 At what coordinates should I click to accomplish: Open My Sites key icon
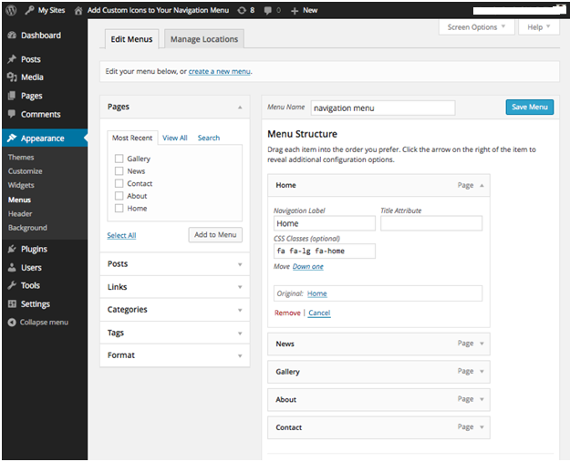[29, 10]
